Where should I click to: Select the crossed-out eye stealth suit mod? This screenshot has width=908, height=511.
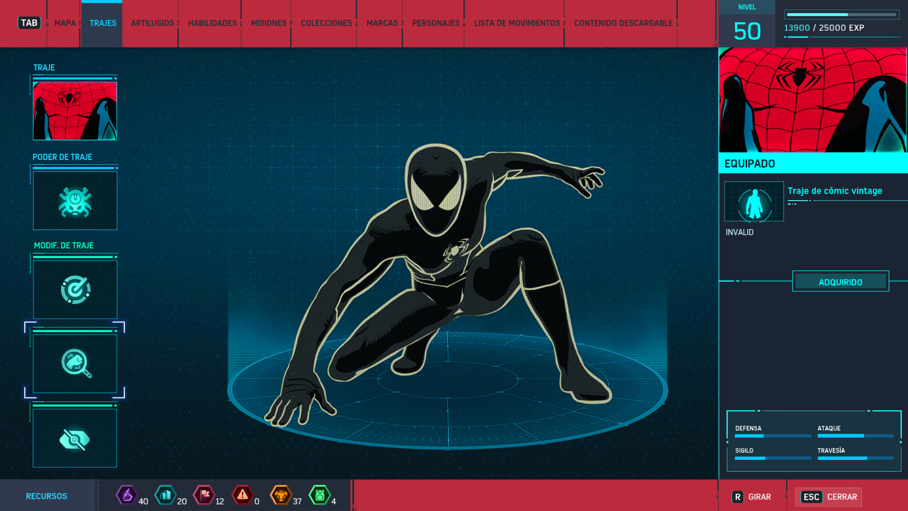75,439
